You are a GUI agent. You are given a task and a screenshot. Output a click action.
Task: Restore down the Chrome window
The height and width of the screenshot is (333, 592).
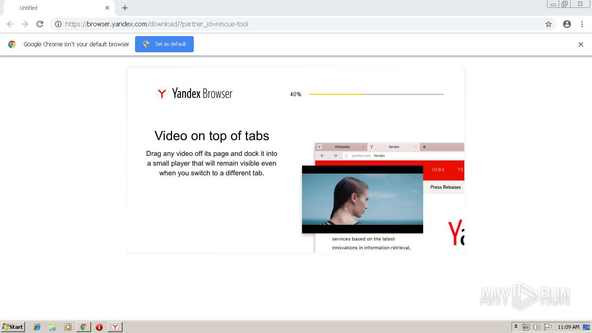(x=565, y=4)
